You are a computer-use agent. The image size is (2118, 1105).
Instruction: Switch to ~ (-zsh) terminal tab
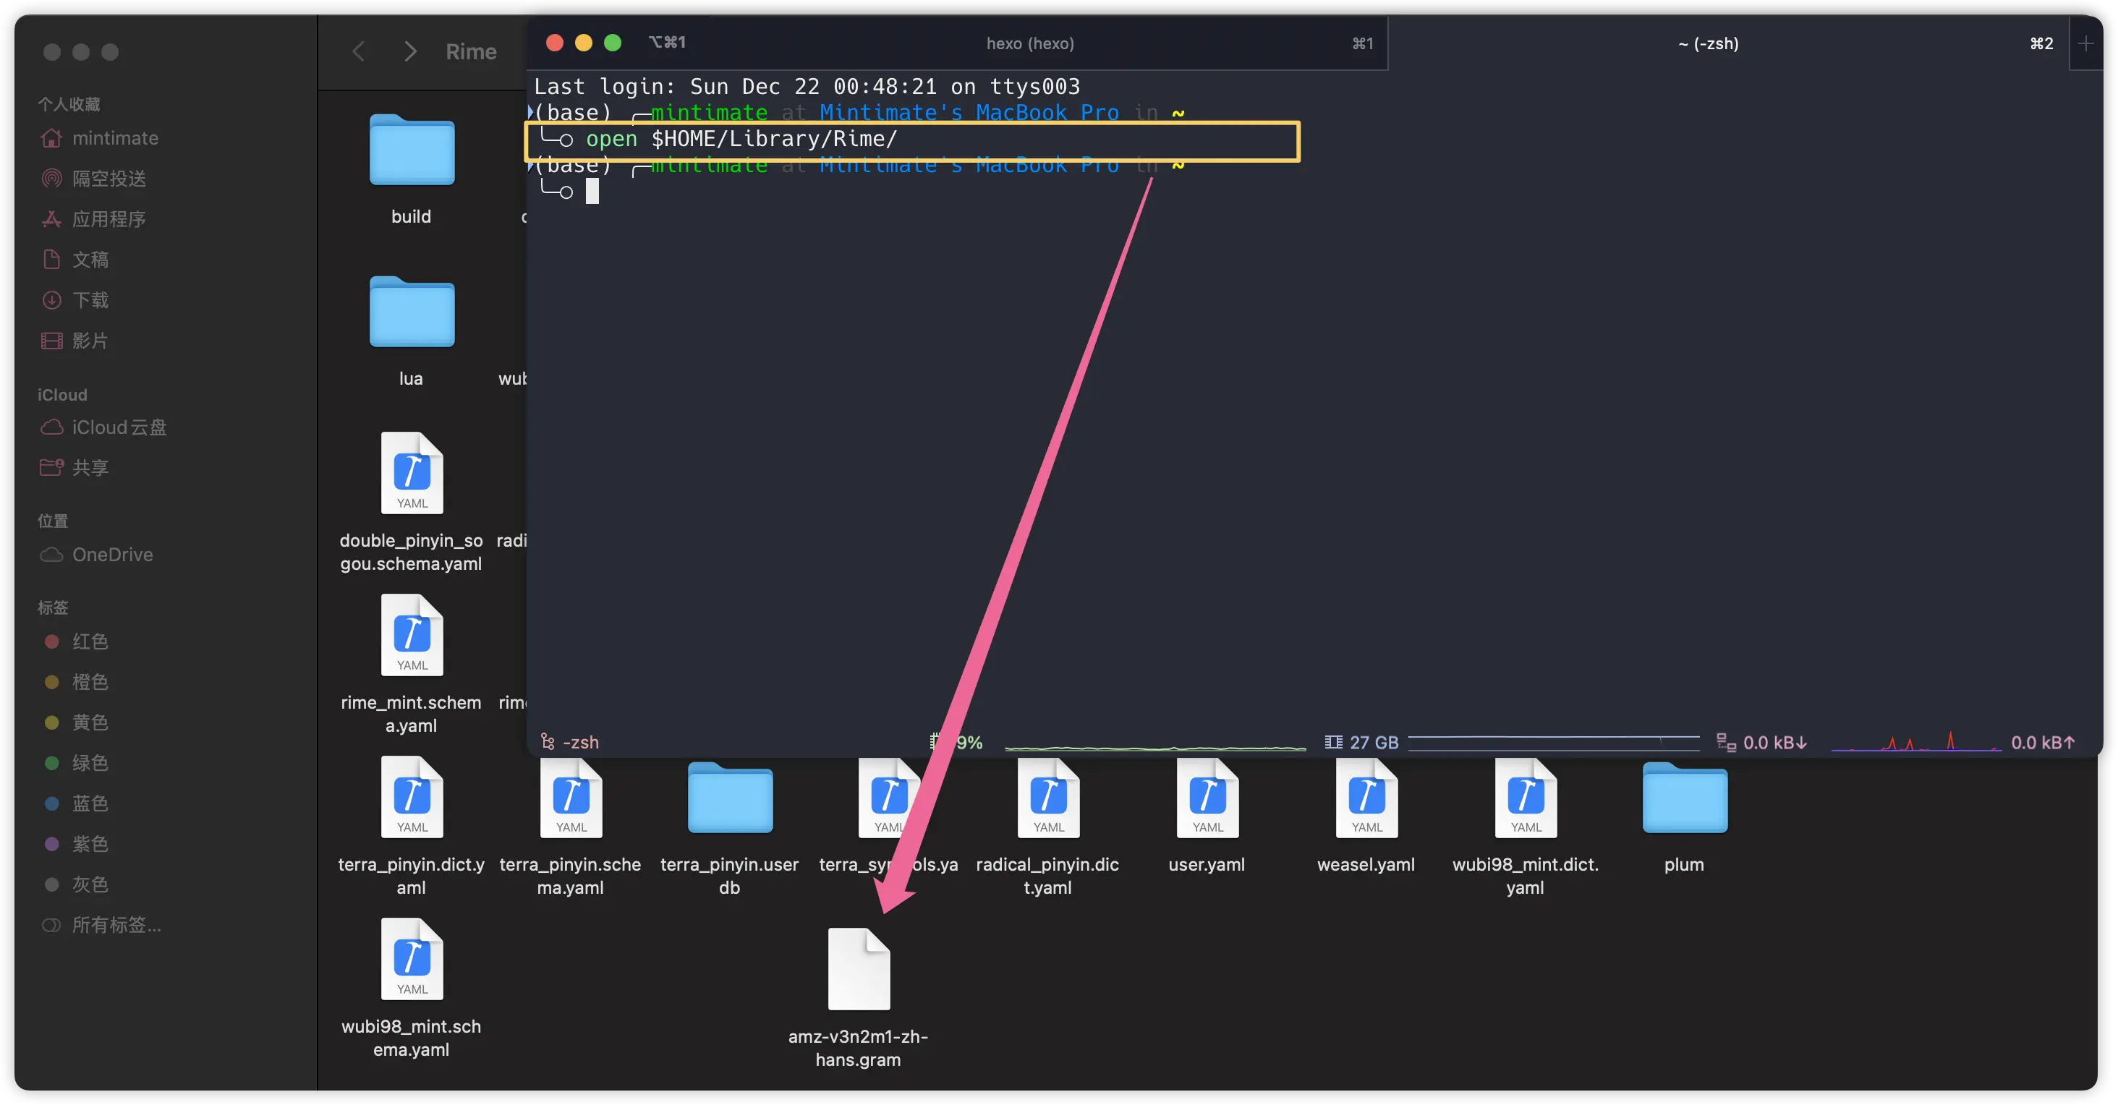tap(1709, 43)
